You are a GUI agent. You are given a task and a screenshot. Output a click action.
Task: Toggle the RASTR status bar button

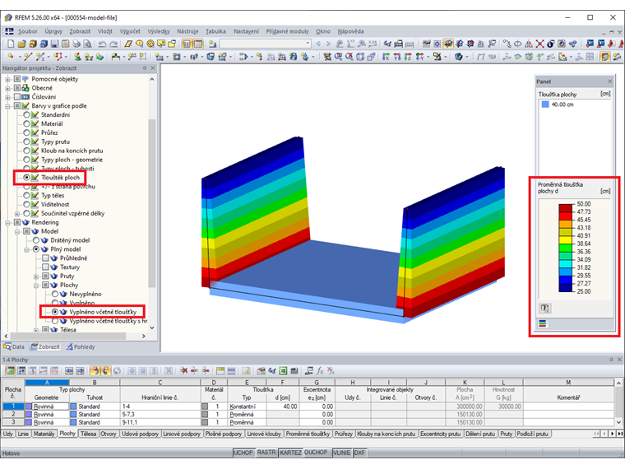pyautogui.click(x=266, y=453)
